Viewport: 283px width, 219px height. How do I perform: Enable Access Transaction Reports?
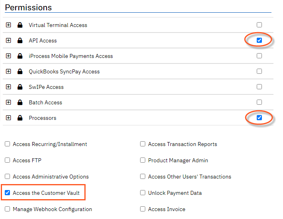[x=143, y=144]
